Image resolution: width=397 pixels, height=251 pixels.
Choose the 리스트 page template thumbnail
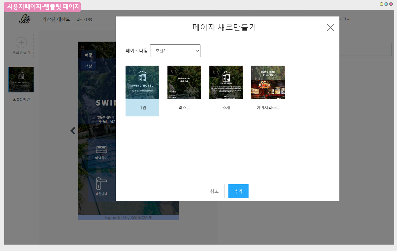pos(184,82)
